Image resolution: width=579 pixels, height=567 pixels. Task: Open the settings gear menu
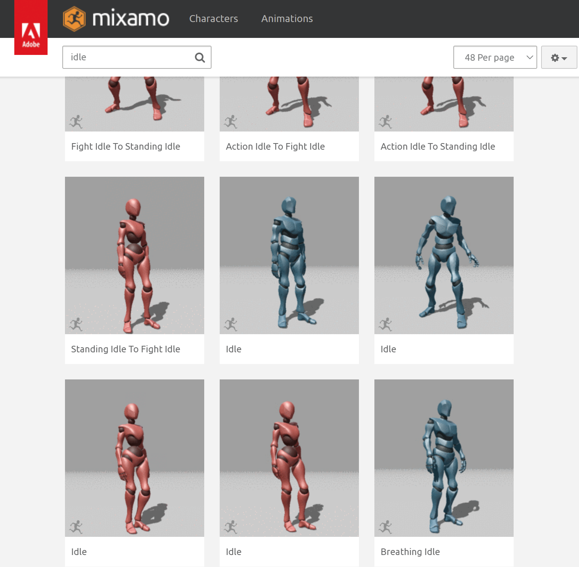click(x=559, y=57)
